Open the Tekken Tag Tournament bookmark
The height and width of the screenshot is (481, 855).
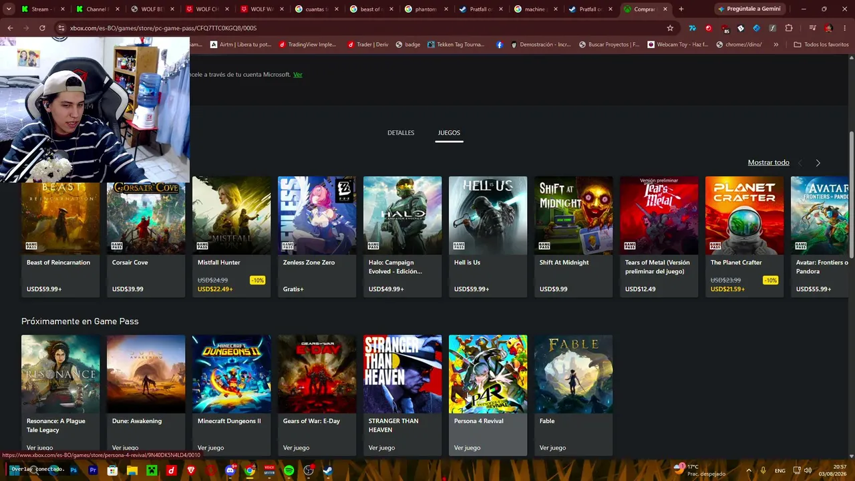point(456,45)
